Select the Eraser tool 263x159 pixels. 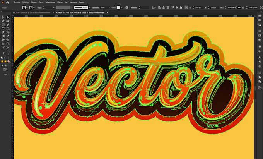point(3,32)
